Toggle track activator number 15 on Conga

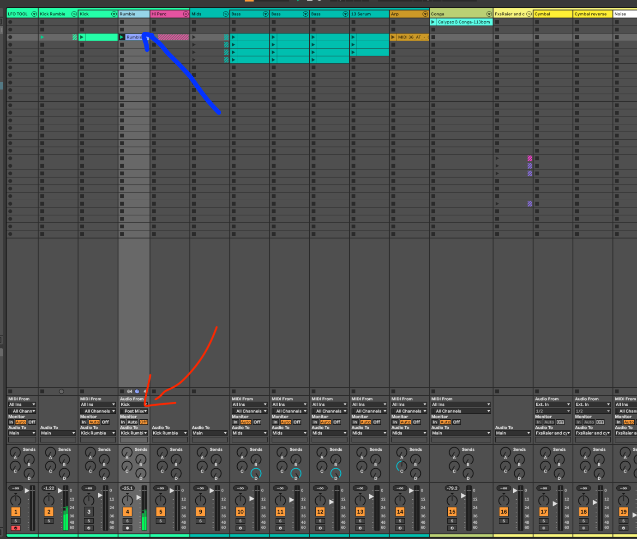[x=452, y=512]
